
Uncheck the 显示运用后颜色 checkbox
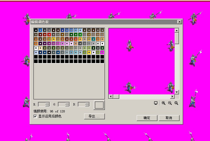(x=35, y=116)
